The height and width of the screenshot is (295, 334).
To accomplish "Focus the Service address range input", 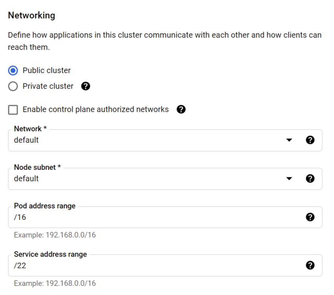I will [165, 265].
